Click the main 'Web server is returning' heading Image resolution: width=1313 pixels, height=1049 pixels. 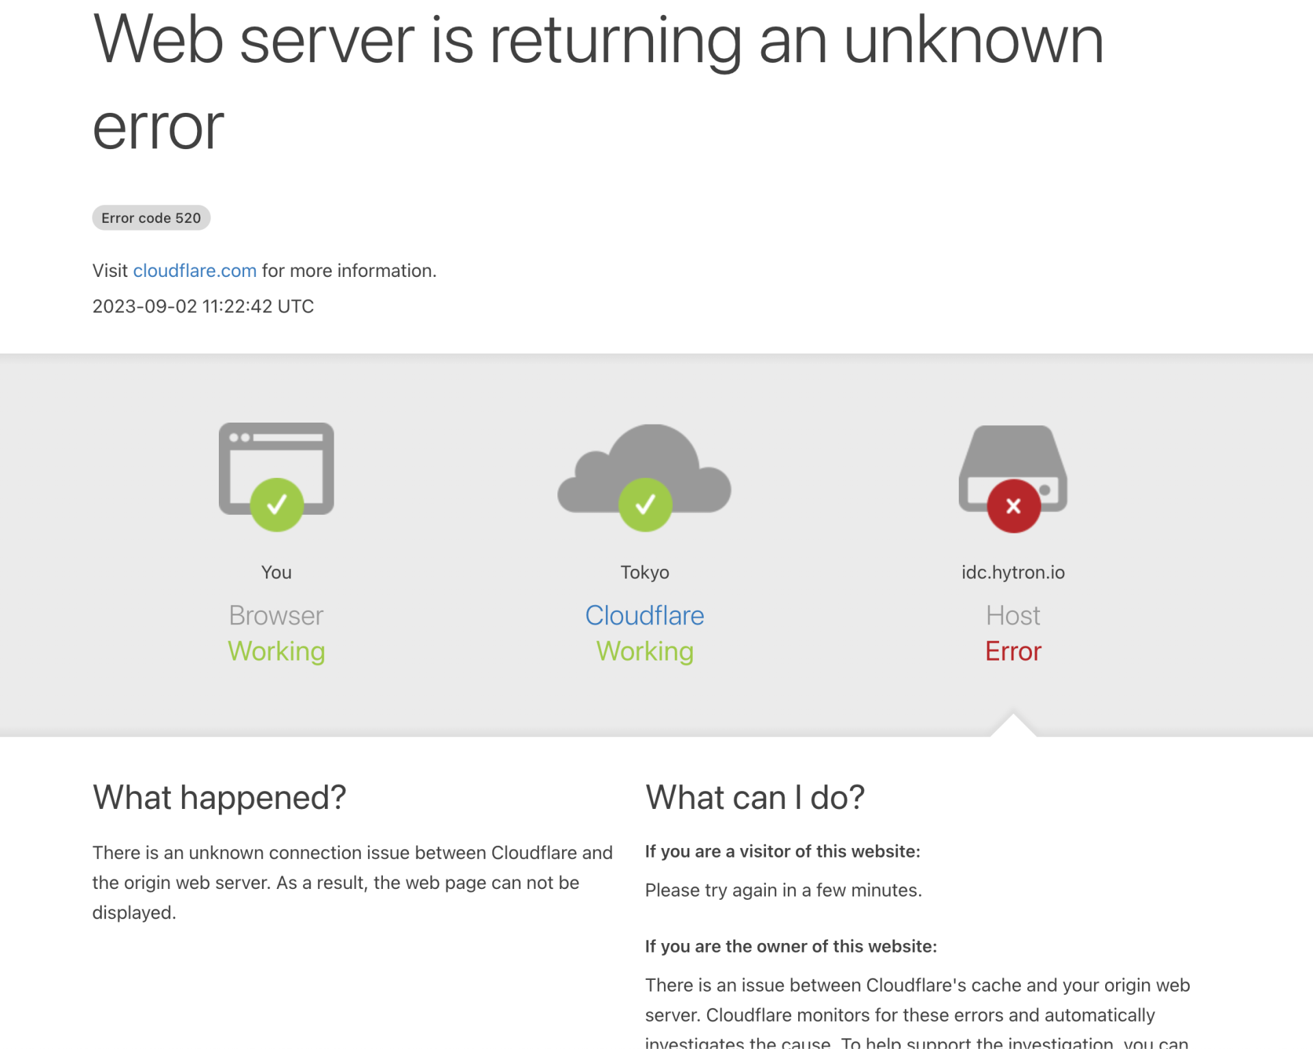[598, 82]
